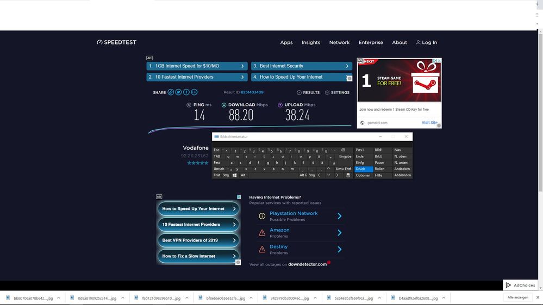Toggle left Umsch shift key
Viewport: 543px width, 305px height.
point(219,169)
